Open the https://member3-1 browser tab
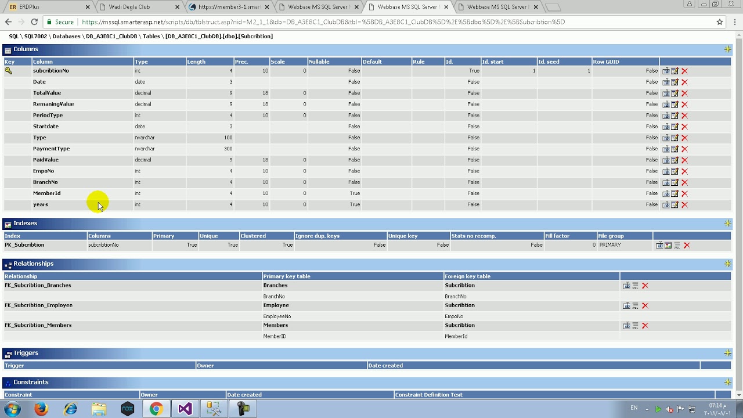Screen dimensions: 743x418 pos(228,7)
